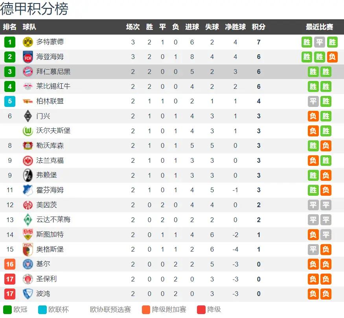Click the Heidenheim FCH team logo

pos(28,57)
